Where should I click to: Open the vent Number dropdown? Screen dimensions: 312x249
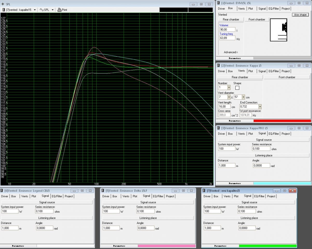229,88
